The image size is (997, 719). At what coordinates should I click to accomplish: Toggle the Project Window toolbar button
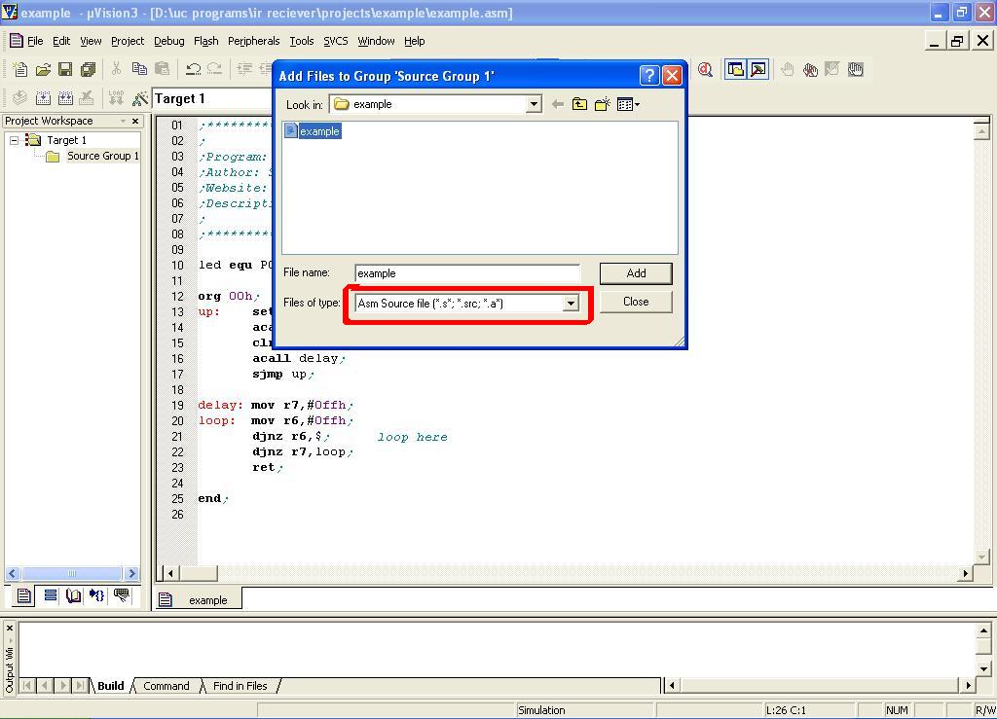736,69
